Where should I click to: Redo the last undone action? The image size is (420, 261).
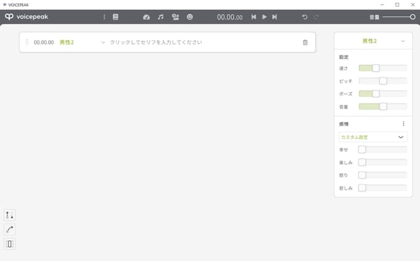pyautogui.click(x=316, y=17)
